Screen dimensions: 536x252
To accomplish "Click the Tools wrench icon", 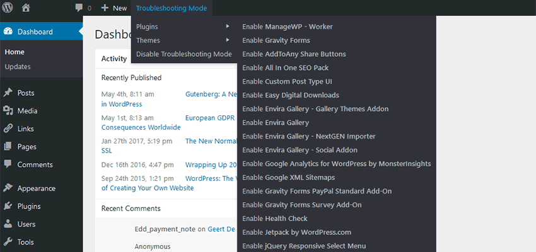I will 8,242.
